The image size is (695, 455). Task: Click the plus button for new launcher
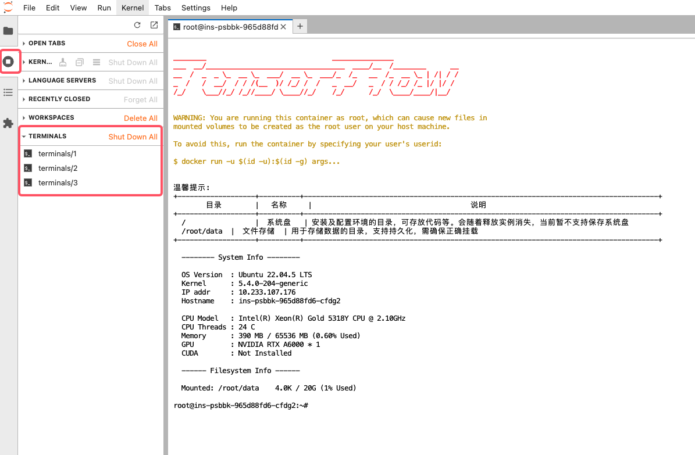300,26
